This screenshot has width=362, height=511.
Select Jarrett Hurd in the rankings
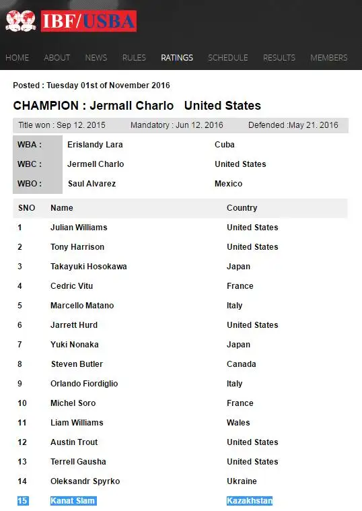[74, 325]
